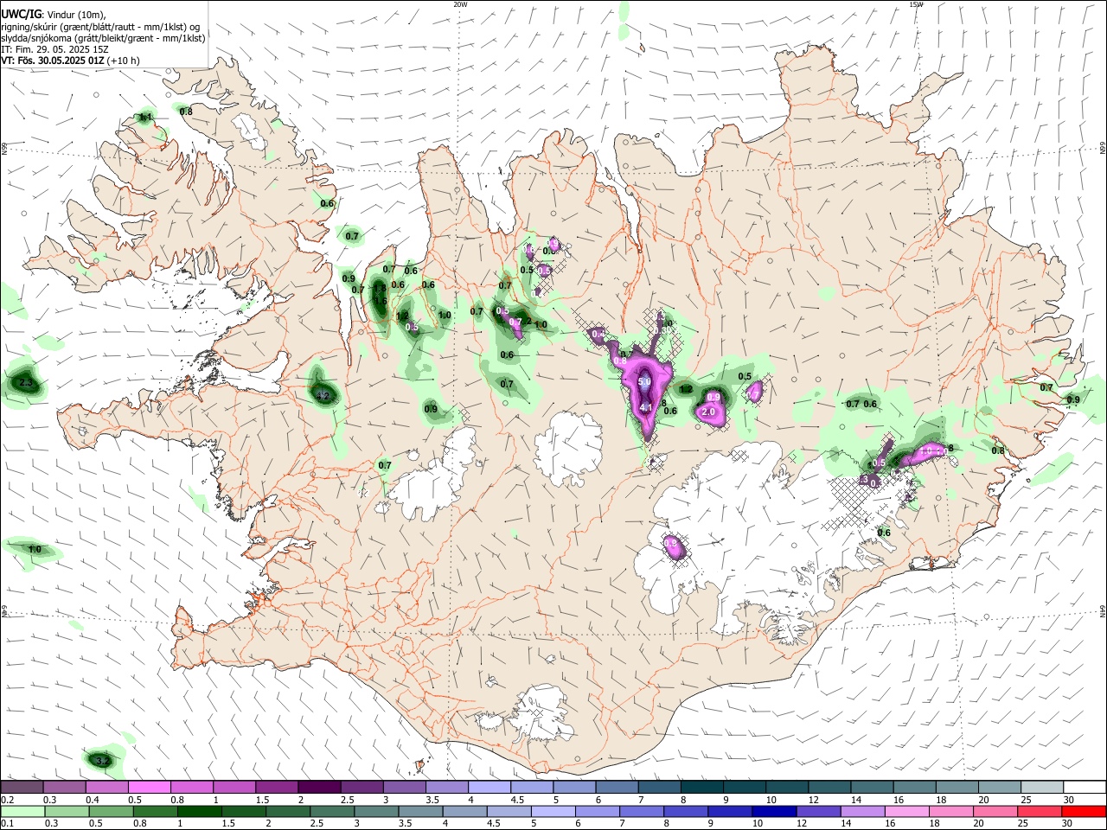Choose lower scale swatch between 0.8 and 1
The image size is (1107, 830).
155,811
